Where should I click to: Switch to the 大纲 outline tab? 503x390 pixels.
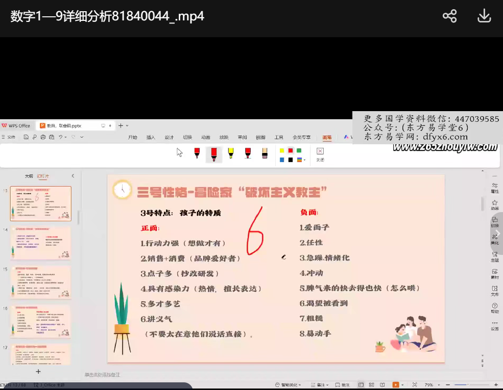point(29,176)
